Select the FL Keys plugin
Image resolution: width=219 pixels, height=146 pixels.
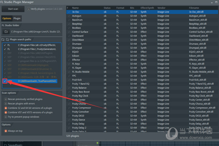(x=142, y=64)
